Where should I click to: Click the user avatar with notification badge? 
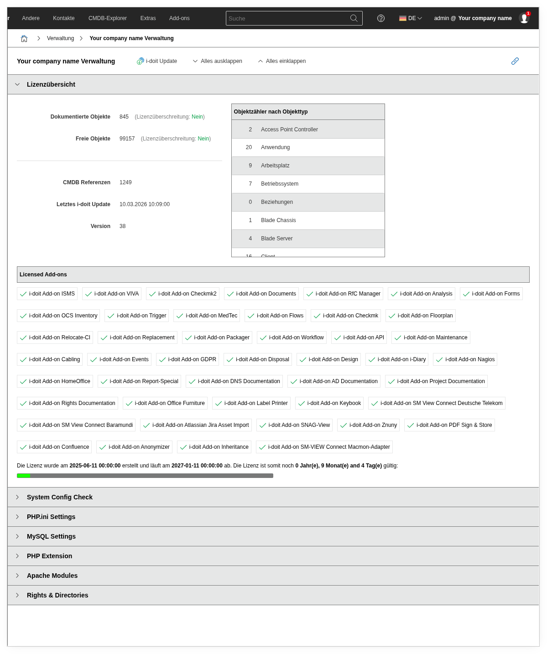coord(524,18)
